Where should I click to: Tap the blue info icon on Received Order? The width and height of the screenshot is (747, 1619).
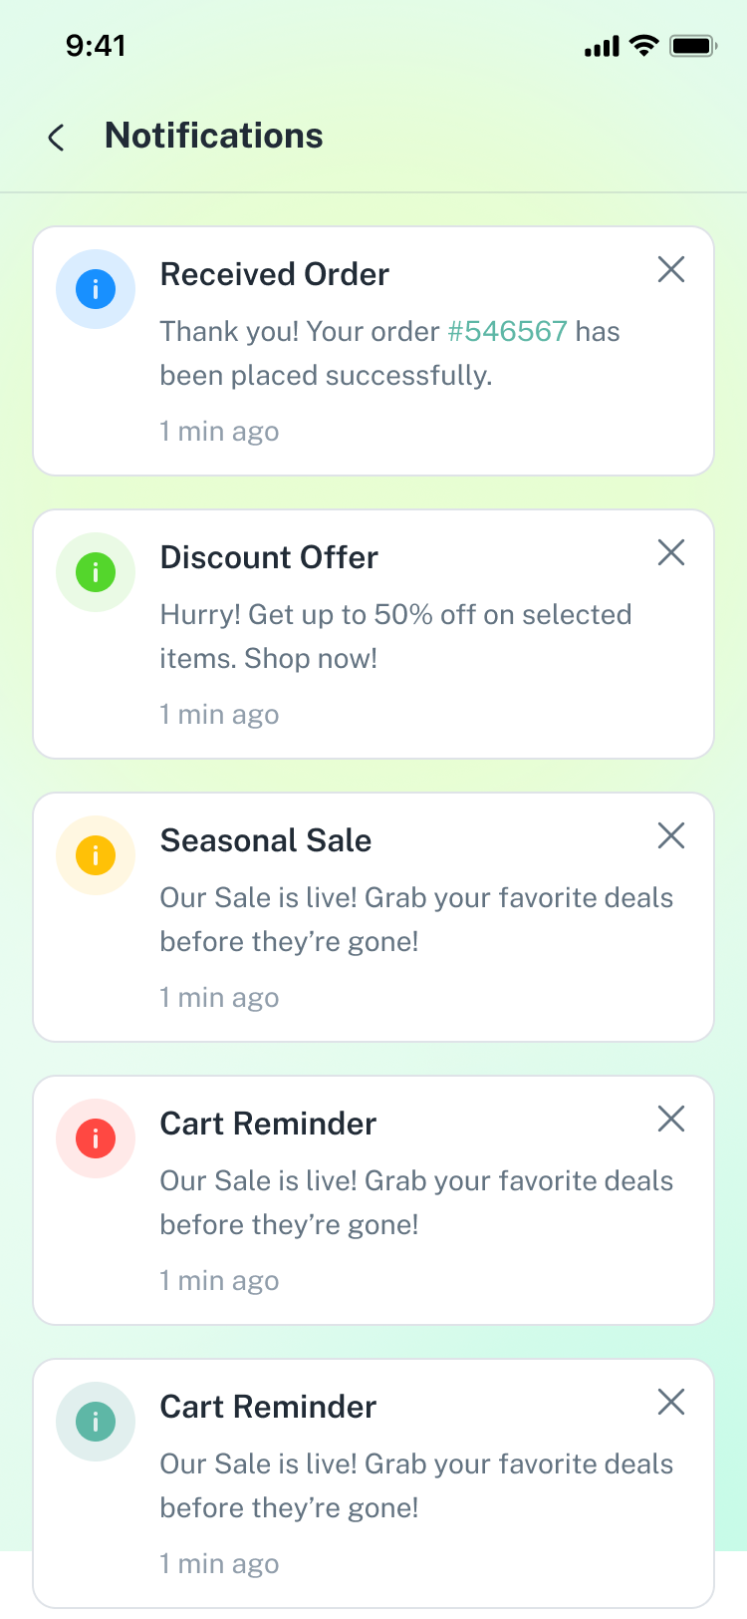[x=96, y=289]
